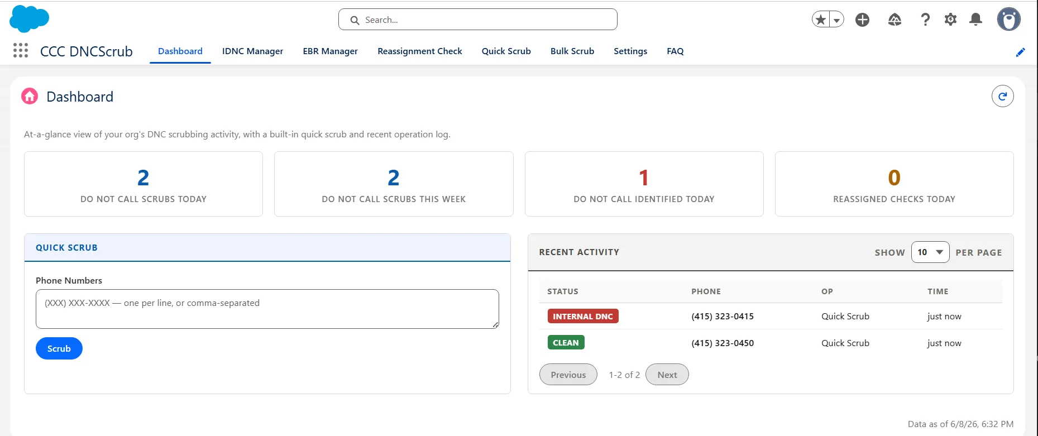1038x436 pixels.
Task: Click the '1-2 of 2' pagination text
Action: click(624, 375)
